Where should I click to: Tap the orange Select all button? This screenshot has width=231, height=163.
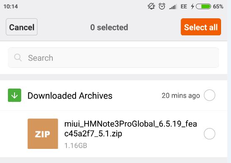point(201,27)
